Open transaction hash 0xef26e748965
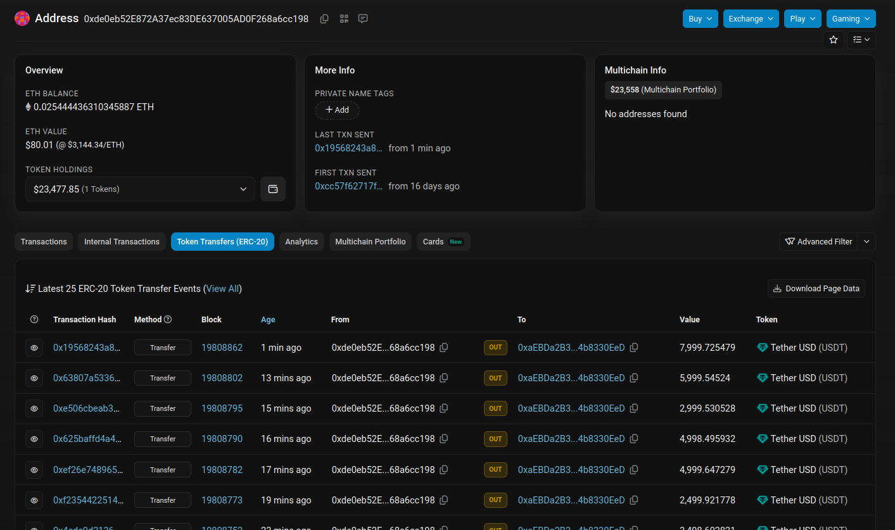895x530 pixels. click(x=88, y=470)
